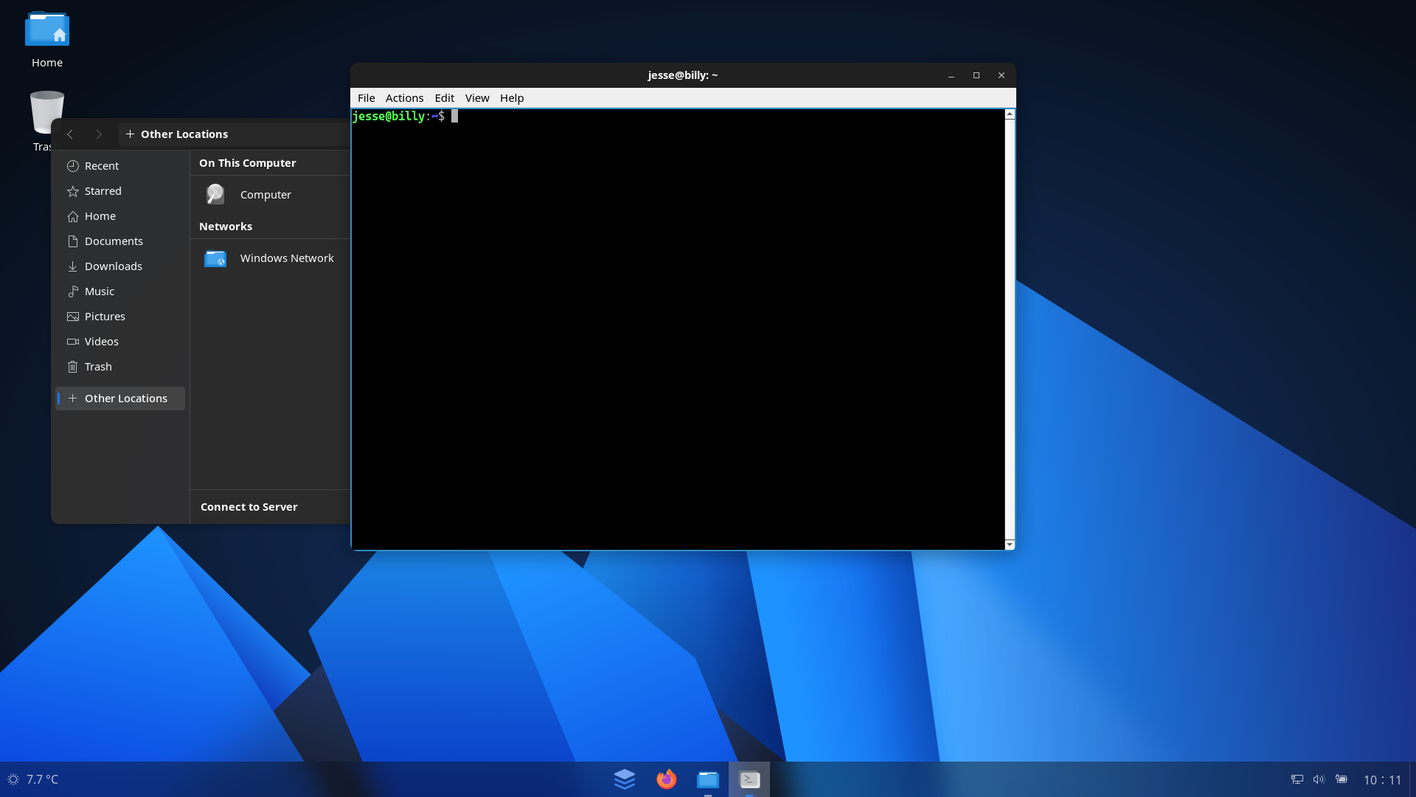Viewport: 1416px width, 797px height.
Task: Click the Trash bin icon in sidebar
Action: (x=72, y=367)
